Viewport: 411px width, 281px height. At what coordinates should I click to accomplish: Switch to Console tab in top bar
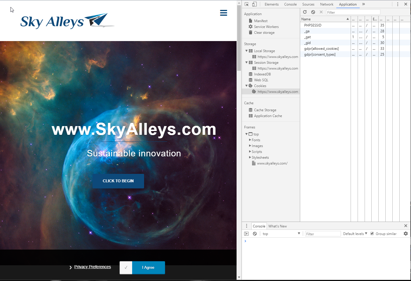(x=290, y=4)
